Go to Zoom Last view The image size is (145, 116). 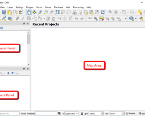[x=74, y=12]
